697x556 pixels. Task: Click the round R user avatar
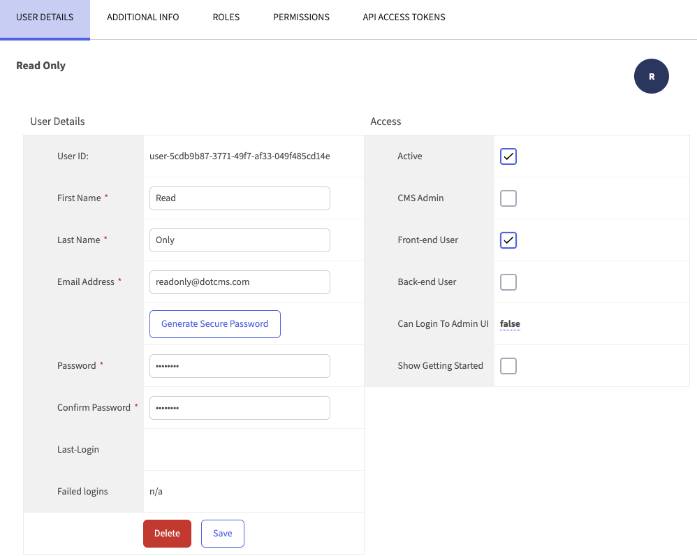coord(651,77)
